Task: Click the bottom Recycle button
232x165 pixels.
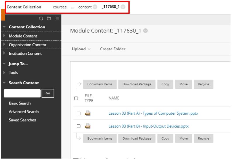Action: (203, 138)
